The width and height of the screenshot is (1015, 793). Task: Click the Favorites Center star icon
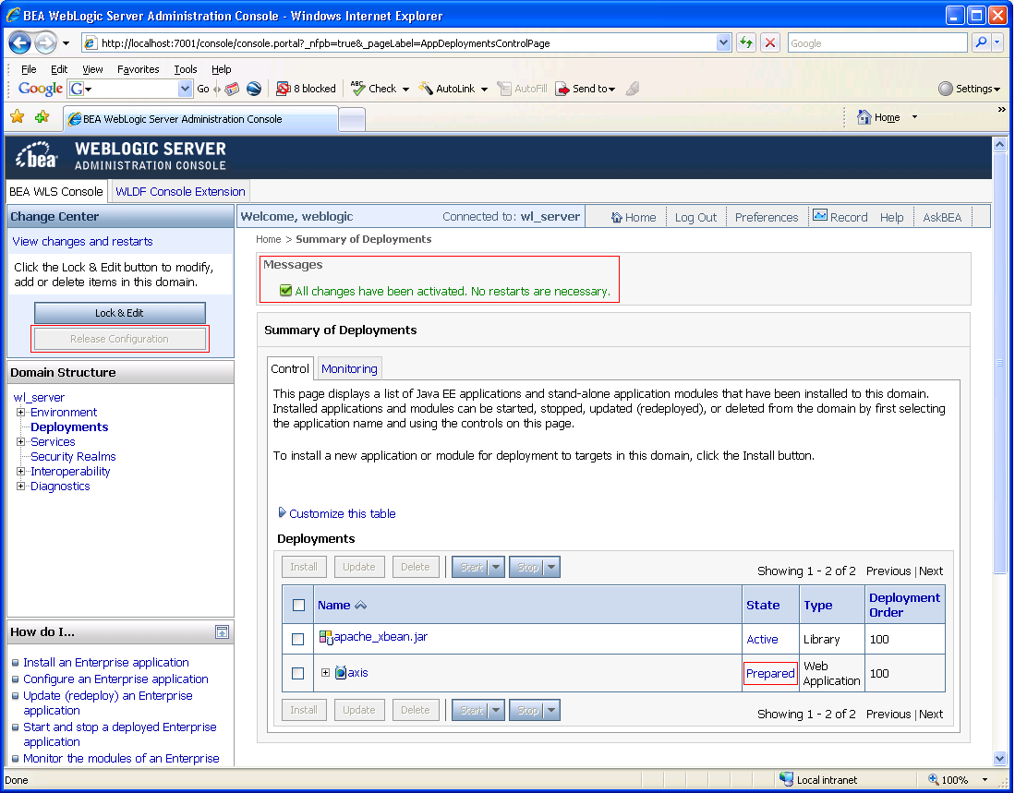[x=18, y=117]
